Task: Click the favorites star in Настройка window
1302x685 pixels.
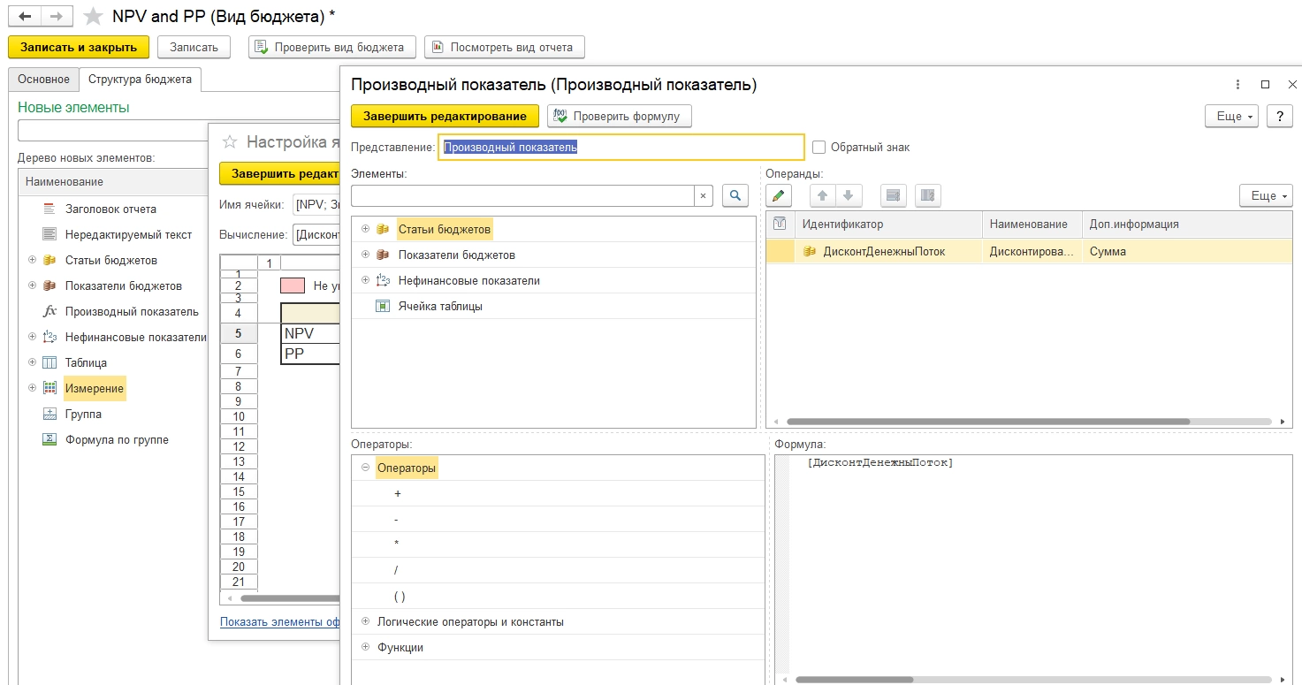Action: 231,141
